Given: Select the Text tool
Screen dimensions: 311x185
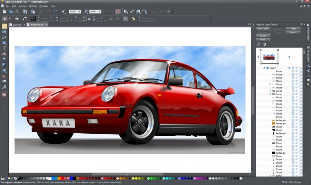Looking at the screenshot, I should [x=4, y=48].
